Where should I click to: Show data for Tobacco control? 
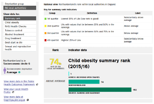(20, 30)
